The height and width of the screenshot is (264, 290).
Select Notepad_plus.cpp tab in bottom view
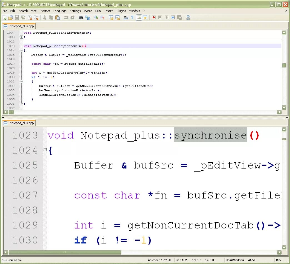click(x=19, y=123)
